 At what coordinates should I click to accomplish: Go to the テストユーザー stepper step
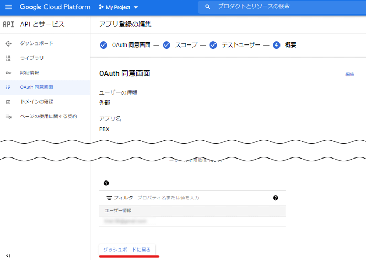click(241, 45)
